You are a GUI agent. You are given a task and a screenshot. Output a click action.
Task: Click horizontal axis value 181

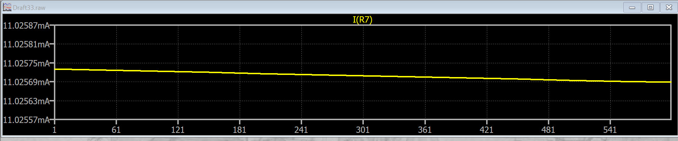click(239, 130)
